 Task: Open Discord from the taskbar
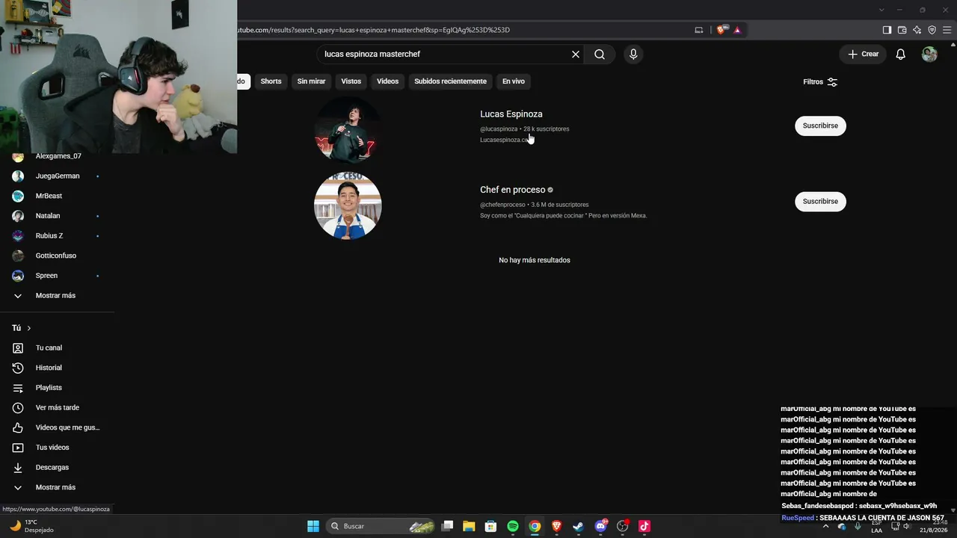(x=600, y=526)
